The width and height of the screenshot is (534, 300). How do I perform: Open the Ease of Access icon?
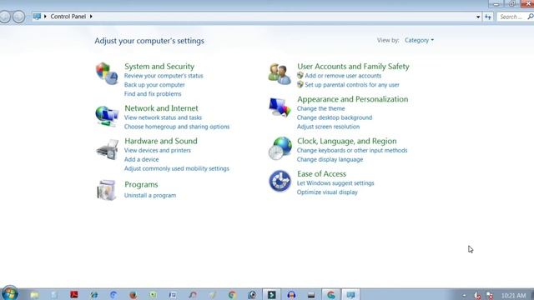[280, 181]
